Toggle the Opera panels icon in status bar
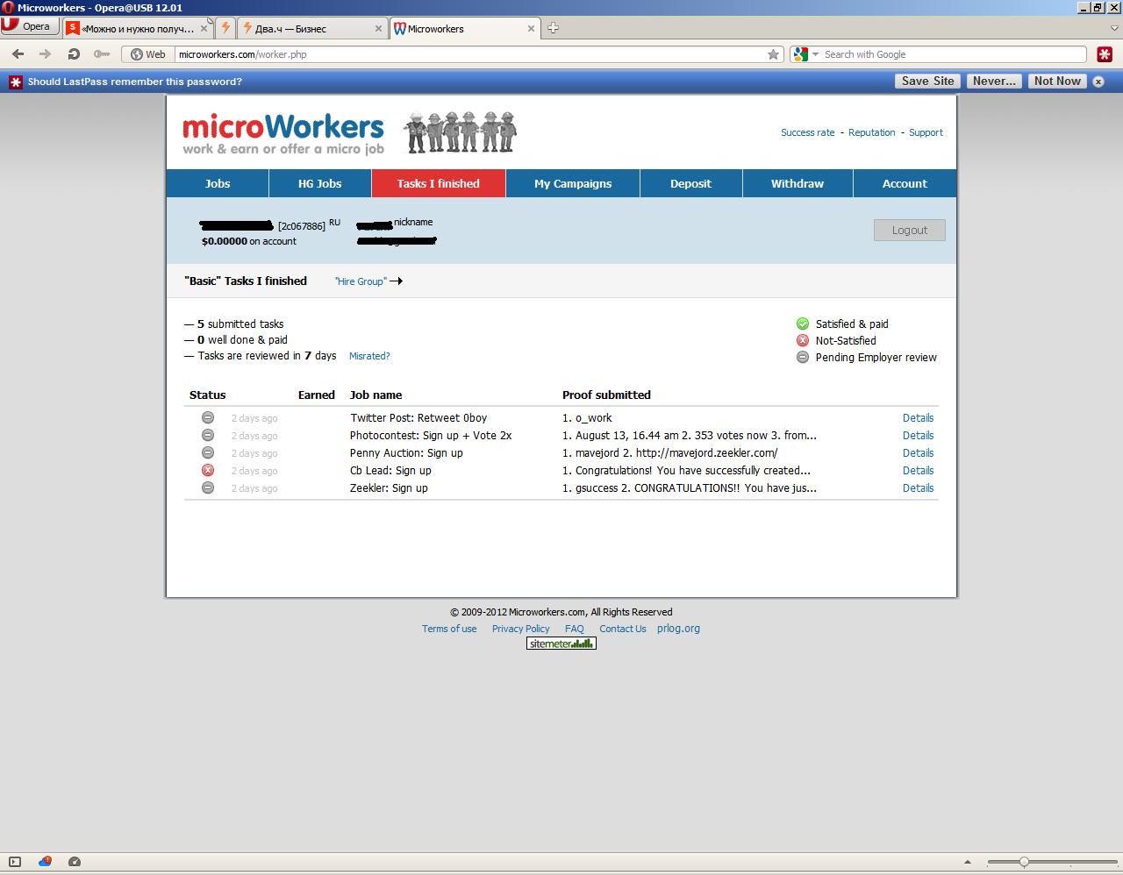The width and height of the screenshot is (1123, 875). pyautogui.click(x=15, y=862)
